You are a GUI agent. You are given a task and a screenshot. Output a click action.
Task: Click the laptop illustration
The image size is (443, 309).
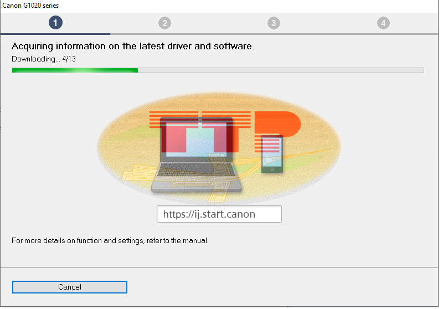(197, 155)
